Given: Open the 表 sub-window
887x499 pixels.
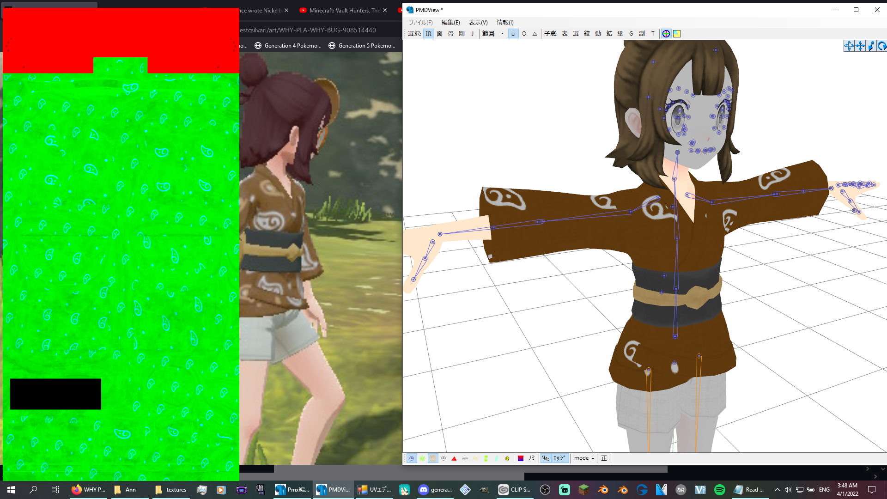Looking at the screenshot, I should [x=565, y=34].
